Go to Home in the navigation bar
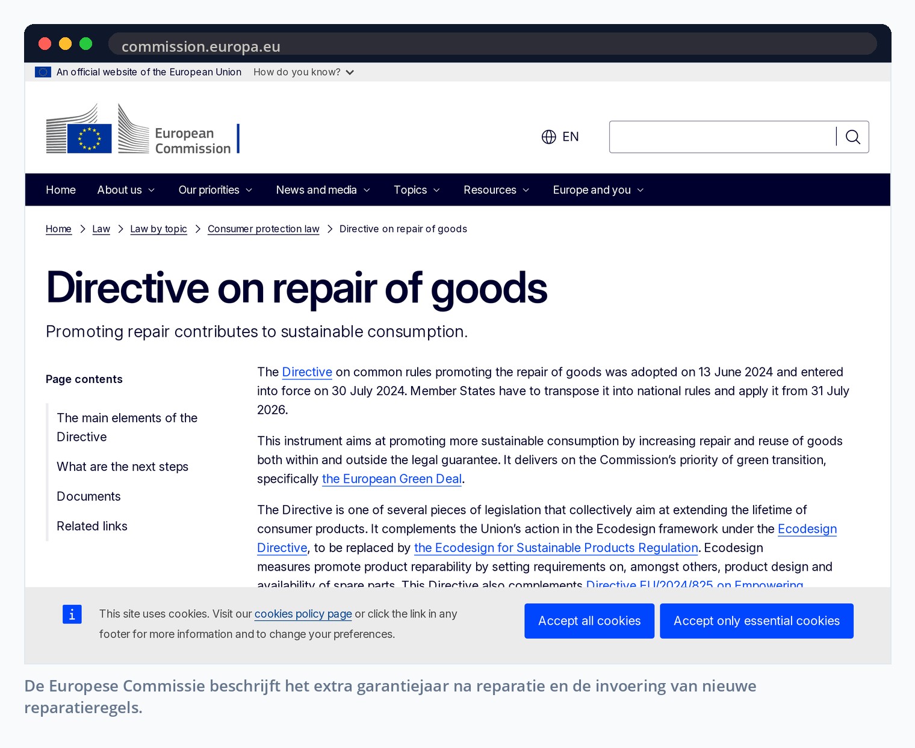Image resolution: width=915 pixels, height=748 pixels. (x=61, y=190)
